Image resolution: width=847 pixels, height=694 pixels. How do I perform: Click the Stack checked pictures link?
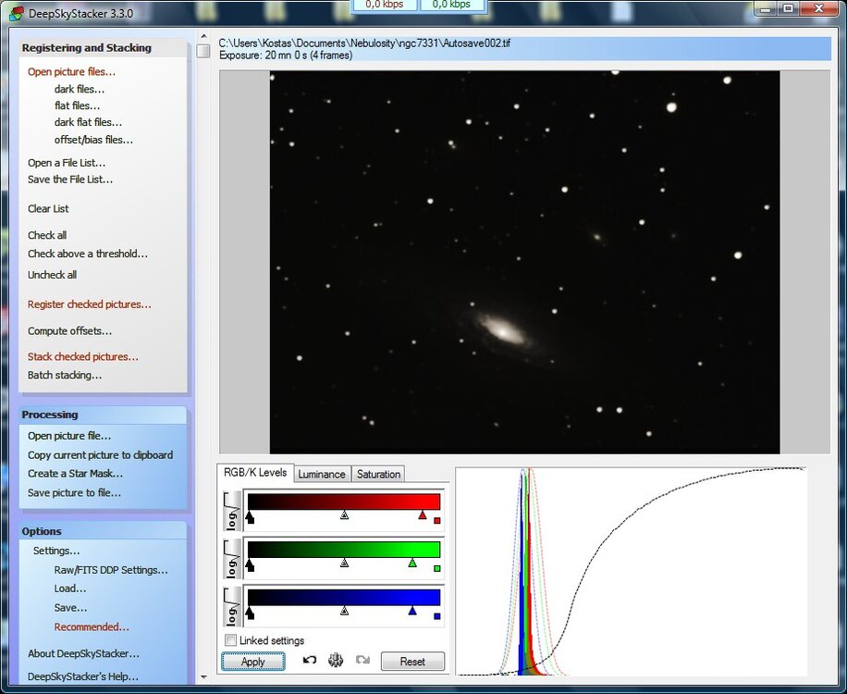[83, 356]
